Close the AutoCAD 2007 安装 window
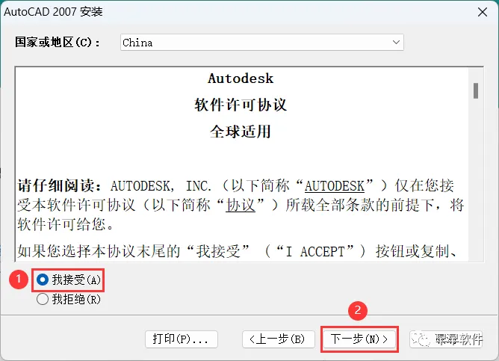Viewport: 499px width, 361px height. click(483, 12)
